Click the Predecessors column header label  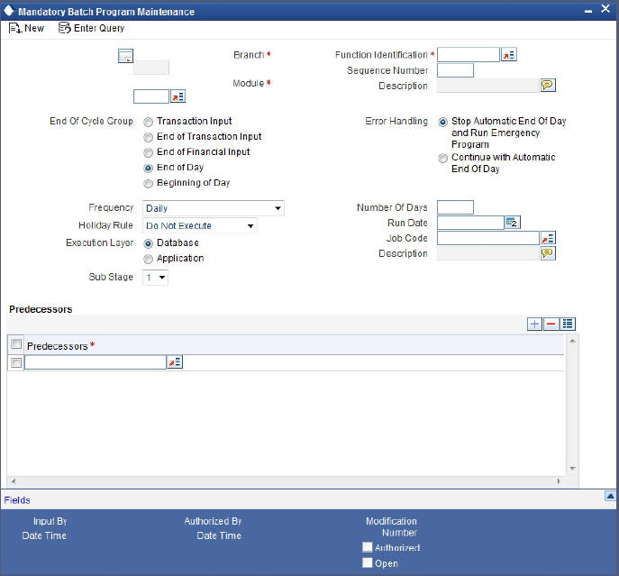(x=58, y=346)
